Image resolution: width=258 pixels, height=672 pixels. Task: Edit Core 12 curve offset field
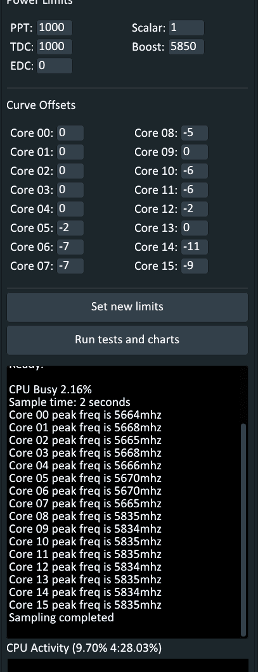tap(195, 209)
